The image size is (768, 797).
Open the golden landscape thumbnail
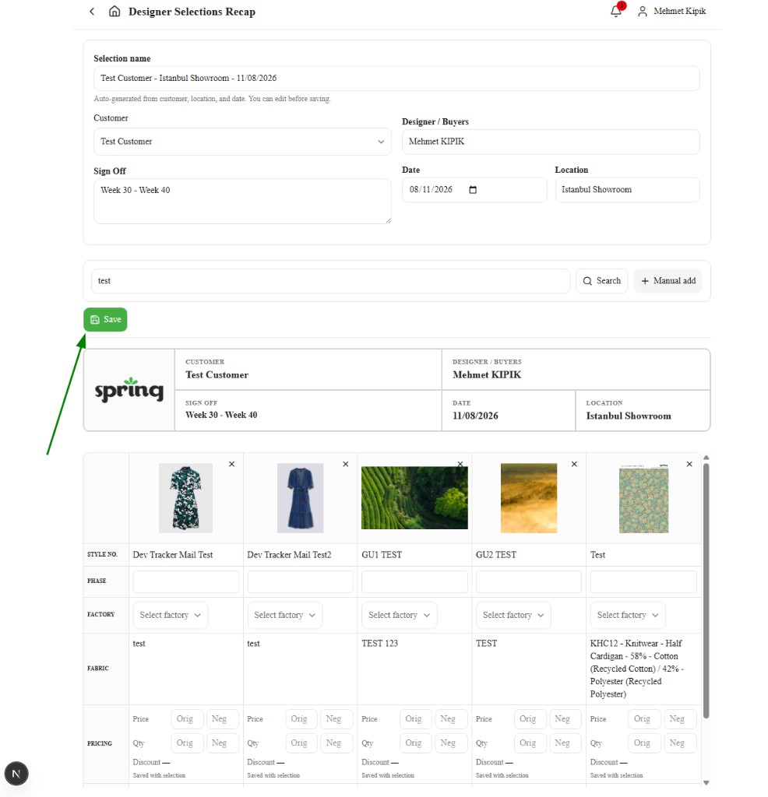point(528,497)
